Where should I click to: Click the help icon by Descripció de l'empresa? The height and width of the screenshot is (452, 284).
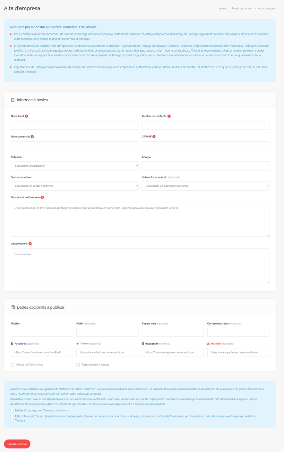(42, 198)
